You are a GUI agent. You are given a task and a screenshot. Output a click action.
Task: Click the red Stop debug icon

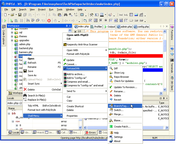coord(49,21)
